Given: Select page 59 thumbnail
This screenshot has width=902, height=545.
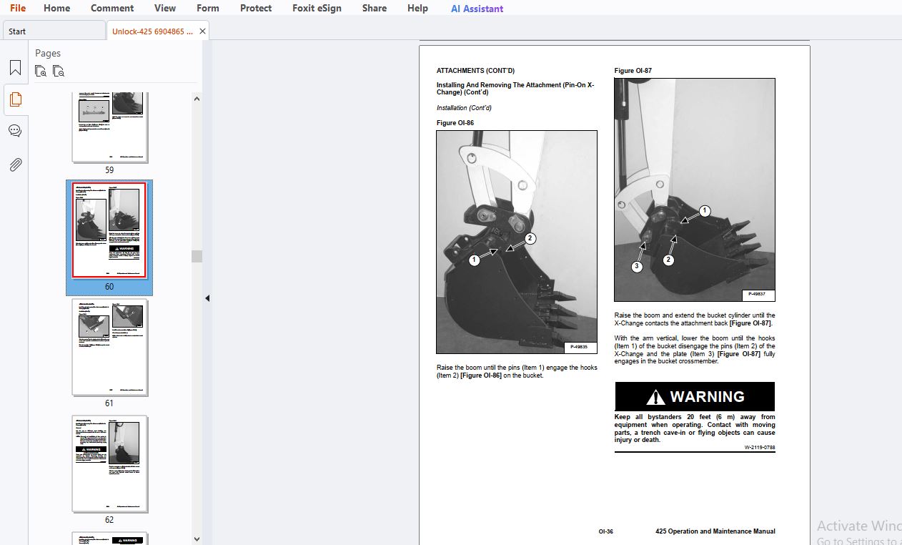Looking at the screenshot, I should [x=109, y=127].
